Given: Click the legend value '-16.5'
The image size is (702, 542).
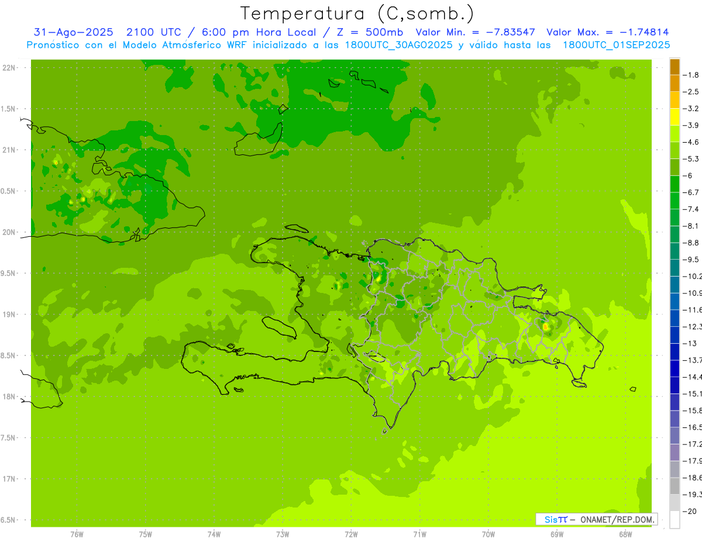Looking at the screenshot, I should [693, 427].
